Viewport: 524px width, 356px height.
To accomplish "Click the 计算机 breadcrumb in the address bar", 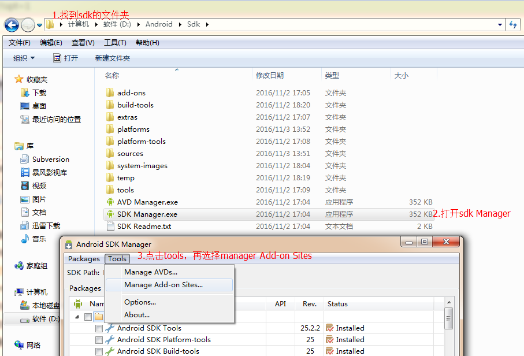I will click(79, 24).
